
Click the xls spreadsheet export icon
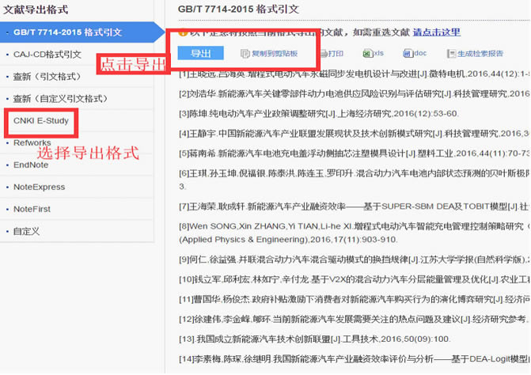click(x=367, y=54)
